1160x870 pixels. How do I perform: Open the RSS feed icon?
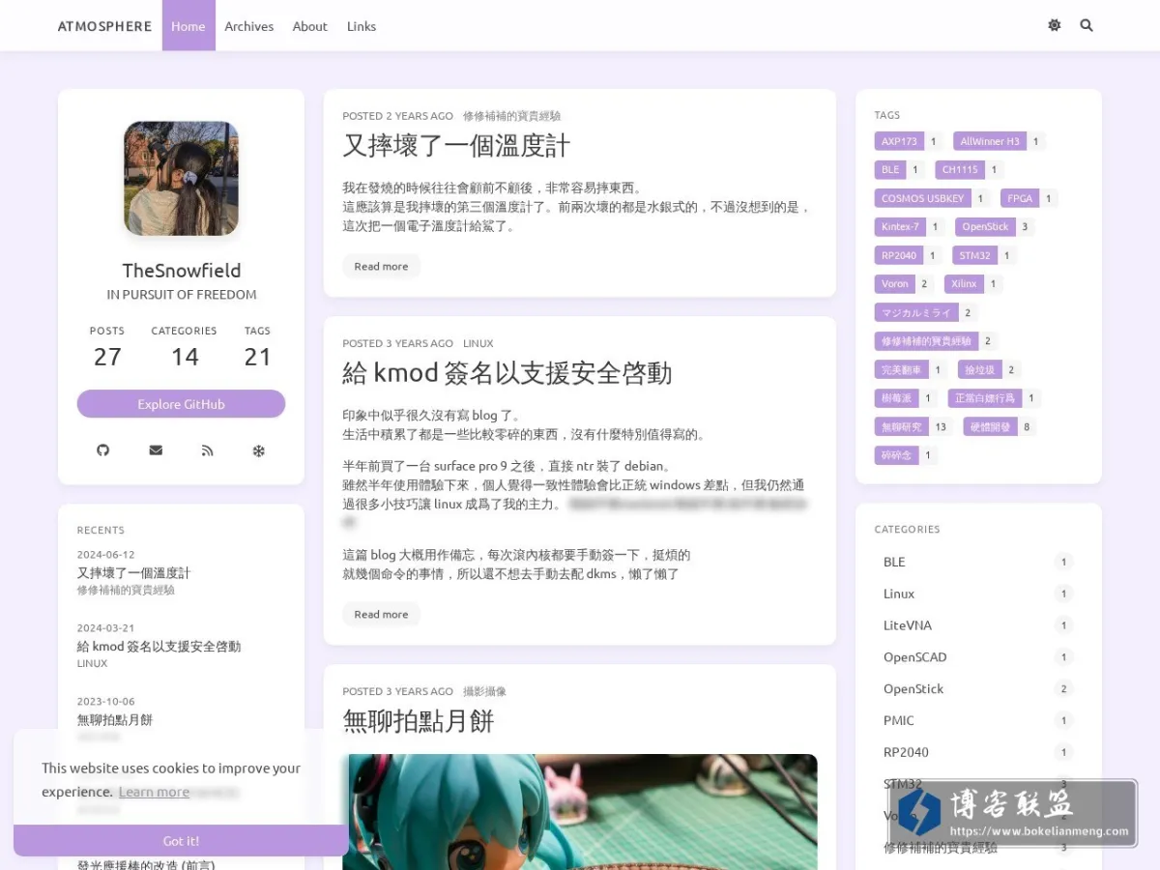coord(207,450)
